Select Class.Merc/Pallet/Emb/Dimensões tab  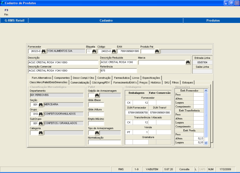48,82
